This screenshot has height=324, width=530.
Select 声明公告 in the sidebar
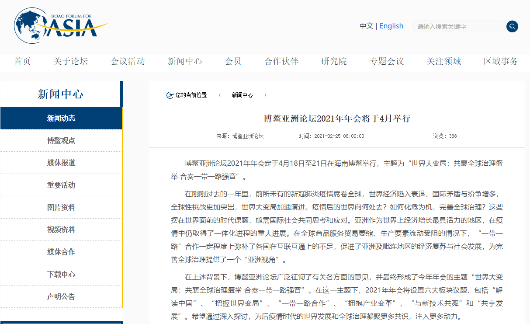tap(61, 297)
